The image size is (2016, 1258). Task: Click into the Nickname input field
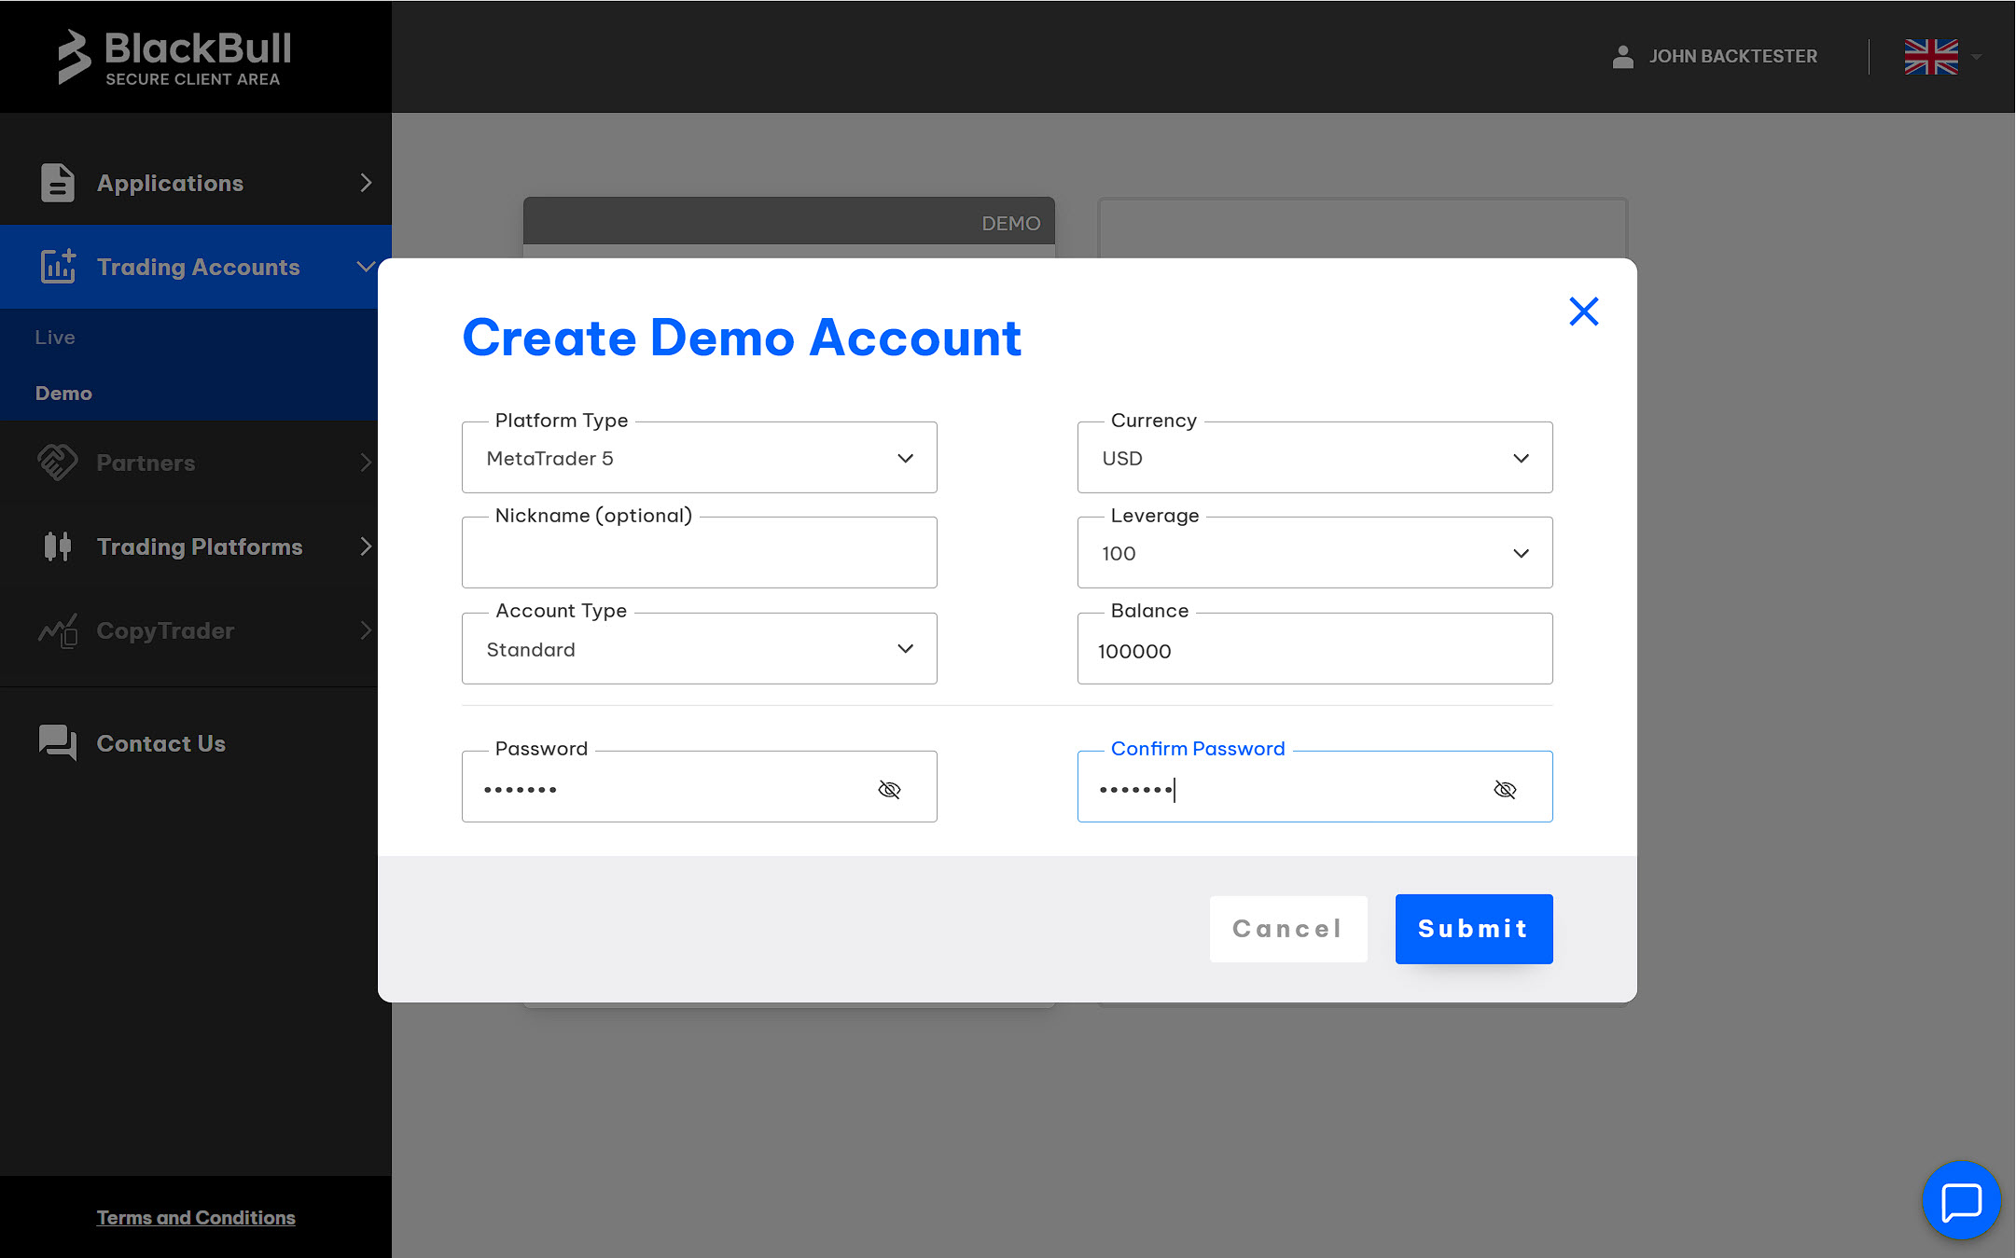(699, 554)
